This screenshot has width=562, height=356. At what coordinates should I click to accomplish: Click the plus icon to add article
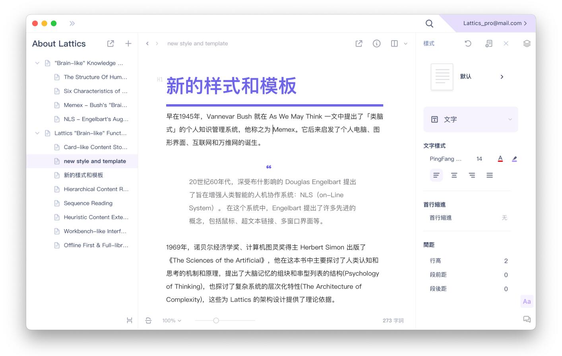(128, 44)
